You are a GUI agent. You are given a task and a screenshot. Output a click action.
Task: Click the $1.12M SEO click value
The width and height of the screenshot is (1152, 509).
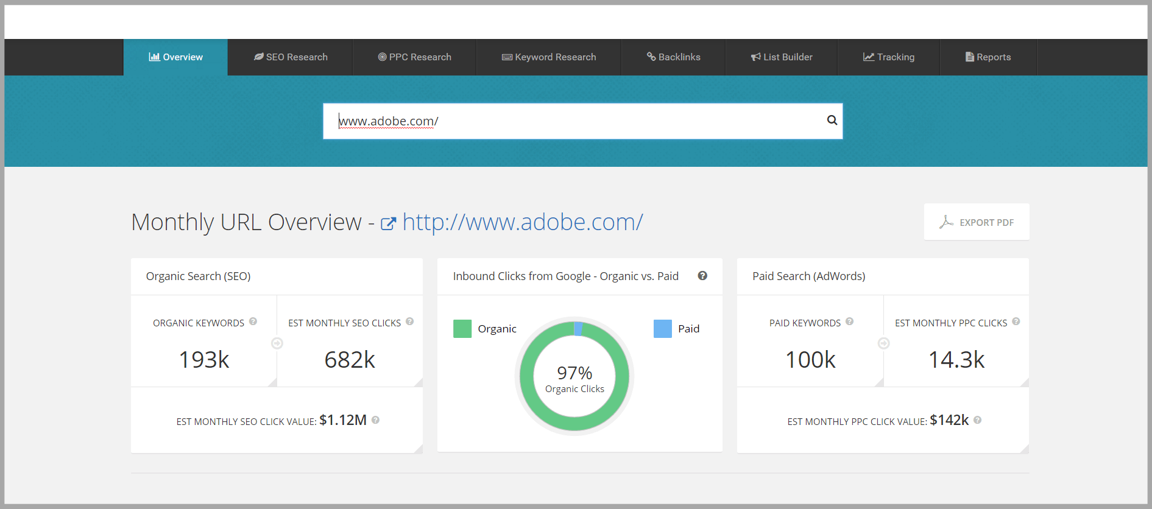coord(343,420)
